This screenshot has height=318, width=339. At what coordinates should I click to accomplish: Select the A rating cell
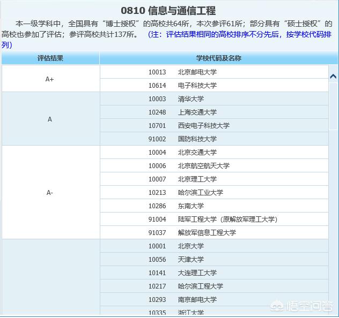click(50, 119)
